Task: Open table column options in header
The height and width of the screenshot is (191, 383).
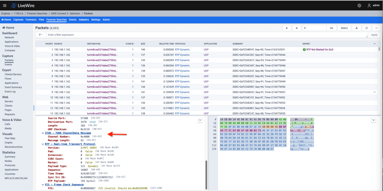Action: 375,44
